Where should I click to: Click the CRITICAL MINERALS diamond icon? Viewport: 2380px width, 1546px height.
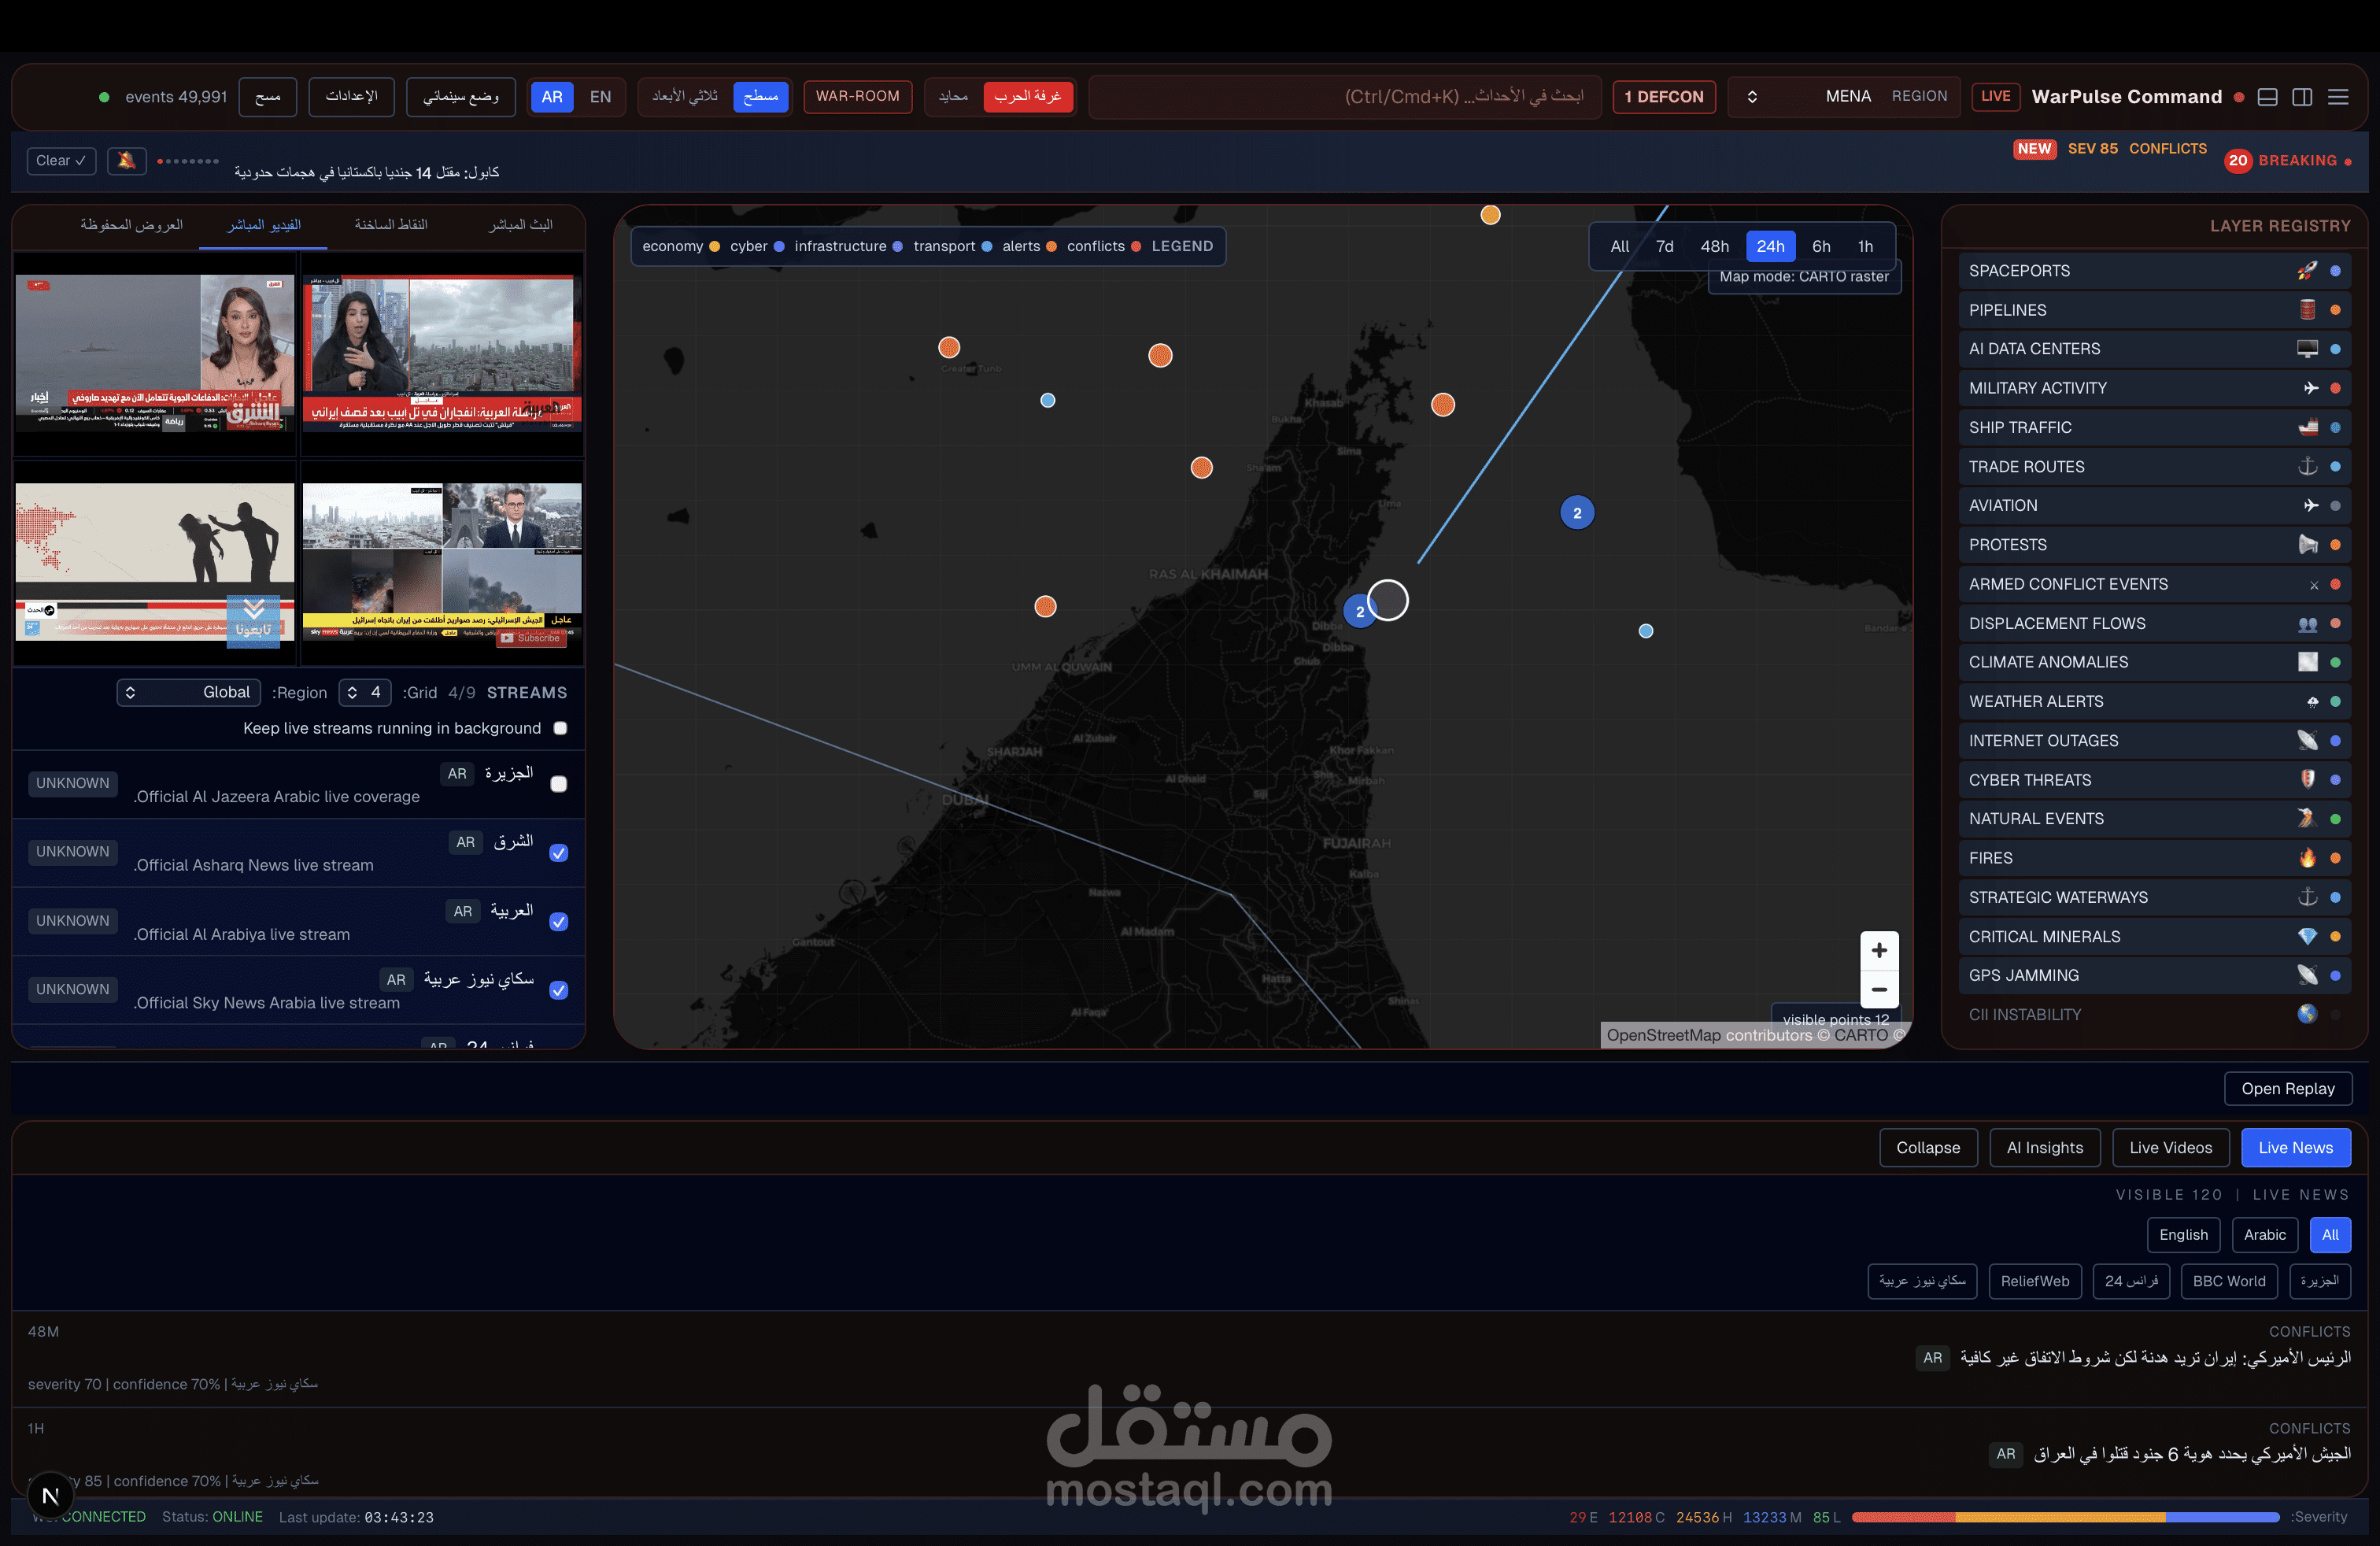pyautogui.click(x=2307, y=936)
